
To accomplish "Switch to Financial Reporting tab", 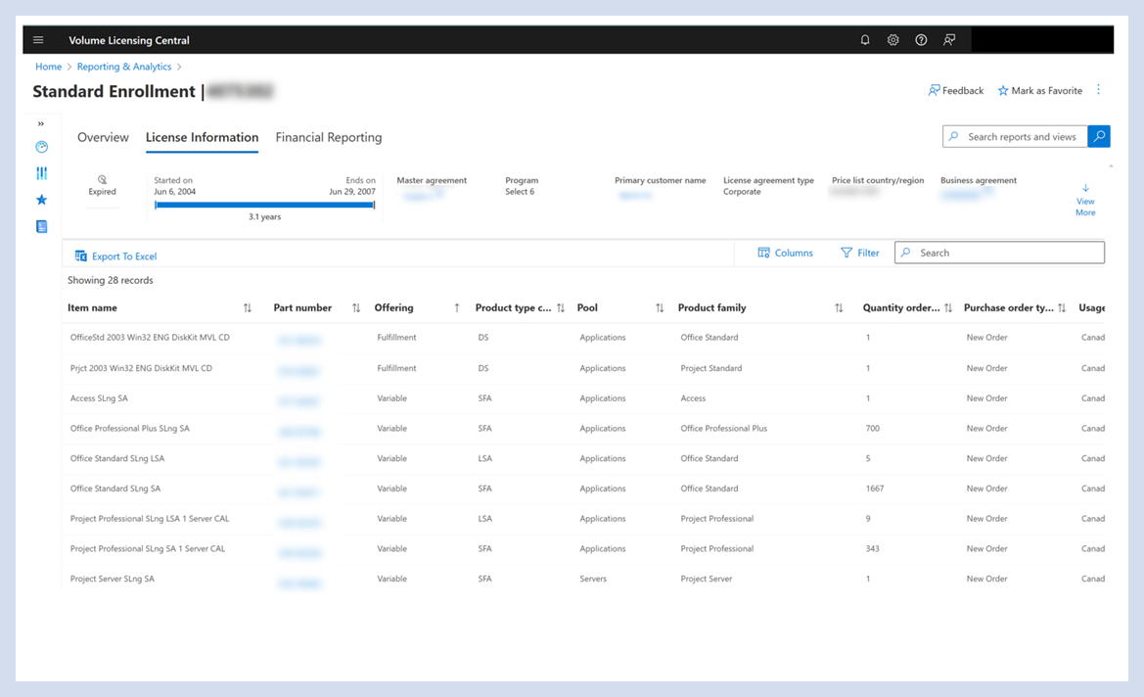I will (328, 137).
